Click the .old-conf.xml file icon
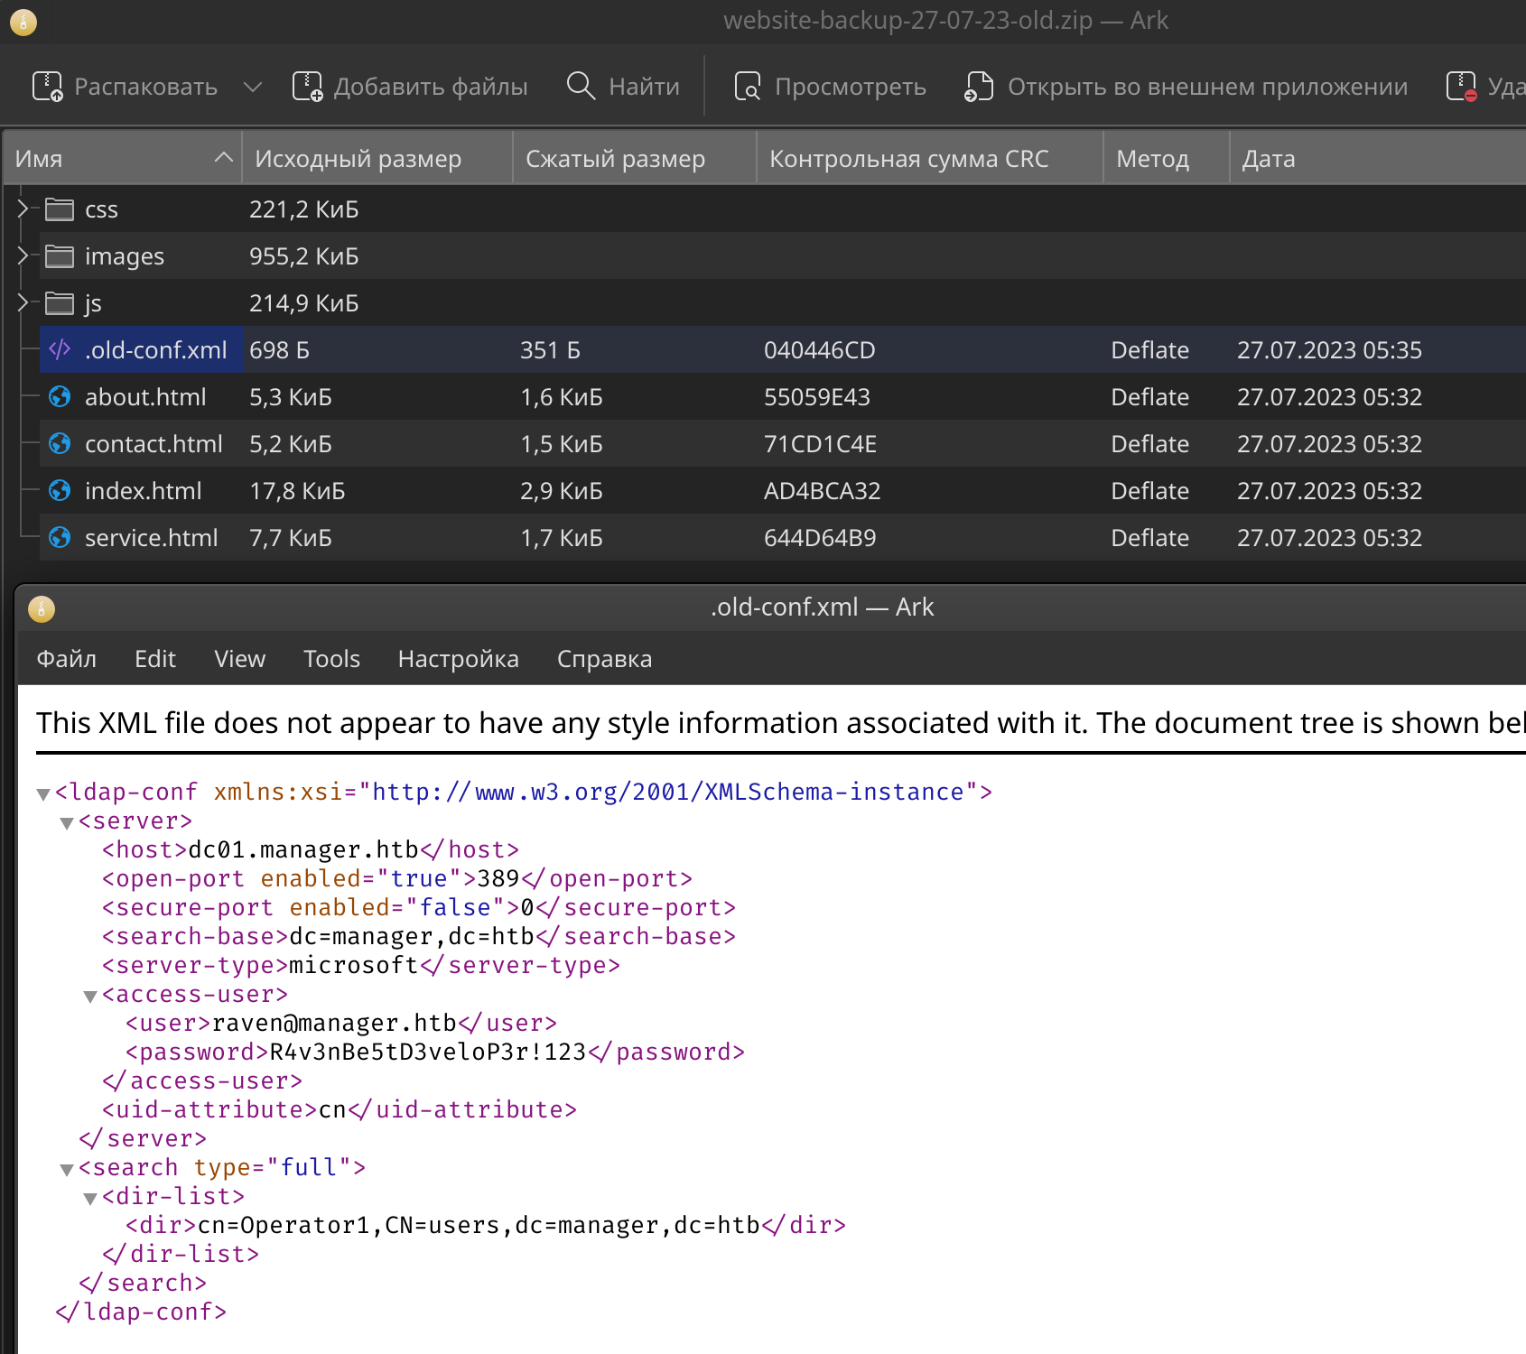 pyautogui.click(x=60, y=349)
